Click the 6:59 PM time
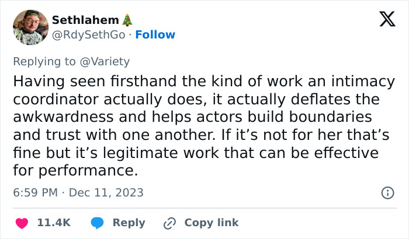Image resolution: width=409 pixels, height=239 pixels. click(x=34, y=192)
